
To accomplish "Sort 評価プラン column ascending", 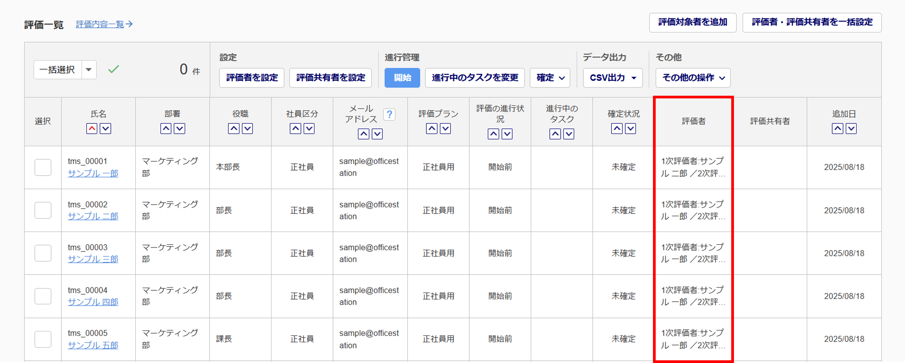I will point(432,129).
